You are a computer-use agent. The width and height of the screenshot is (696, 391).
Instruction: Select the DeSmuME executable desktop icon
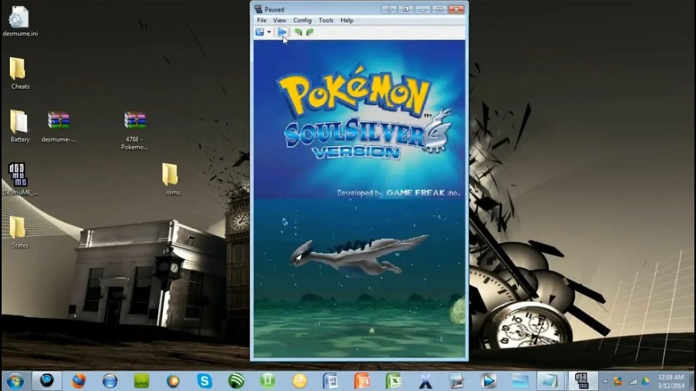[20, 179]
